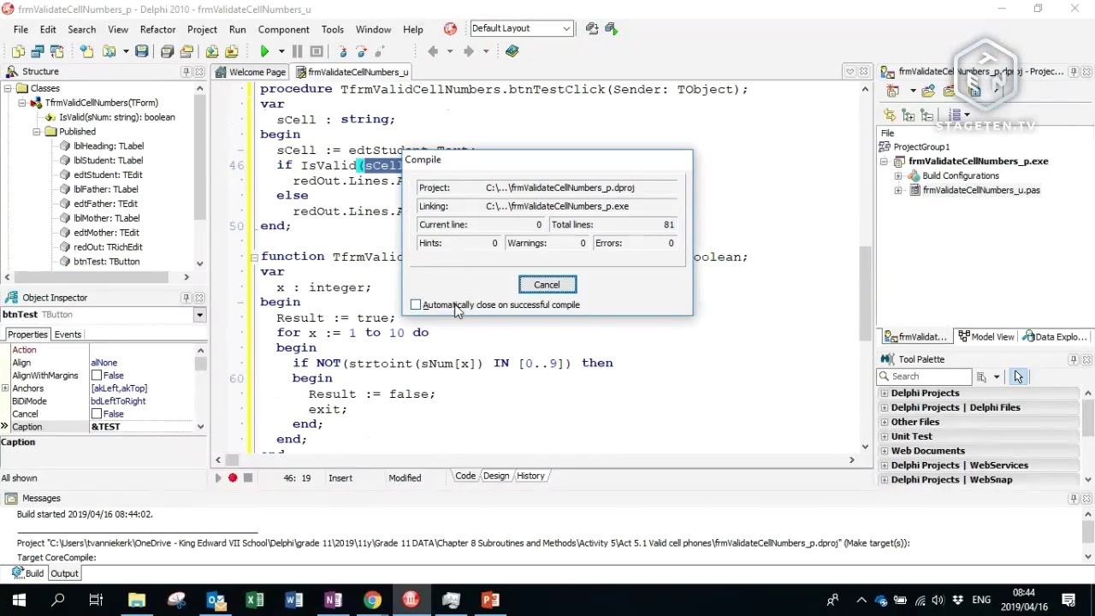Click the Trace Into debug icon
The width and height of the screenshot is (1095, 616).
[x=342, y=51]
